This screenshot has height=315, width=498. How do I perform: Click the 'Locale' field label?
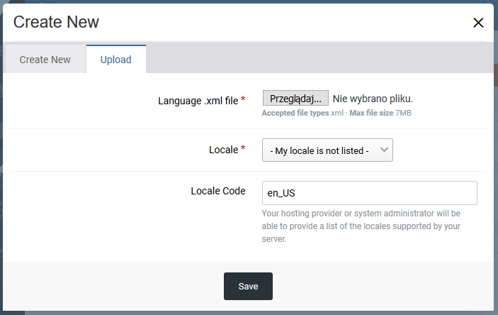point(223,150)
